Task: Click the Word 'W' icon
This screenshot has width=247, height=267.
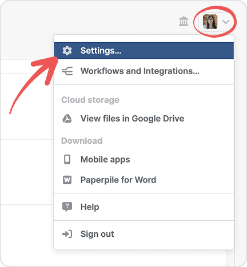Action: (x=67, y=180)
